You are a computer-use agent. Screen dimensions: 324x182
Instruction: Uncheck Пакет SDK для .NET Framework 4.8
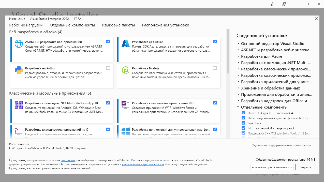pyautogui.click(x=243, y=113)
